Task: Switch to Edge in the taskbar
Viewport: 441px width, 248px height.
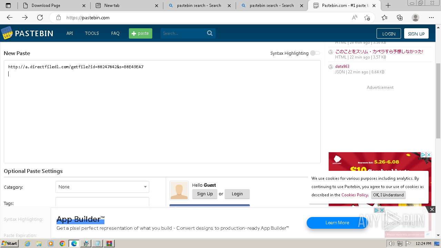Action: [74, 244]
